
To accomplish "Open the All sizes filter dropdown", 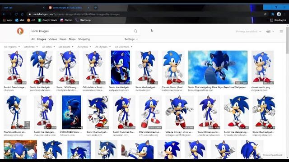I will click(x=48, y=47).
